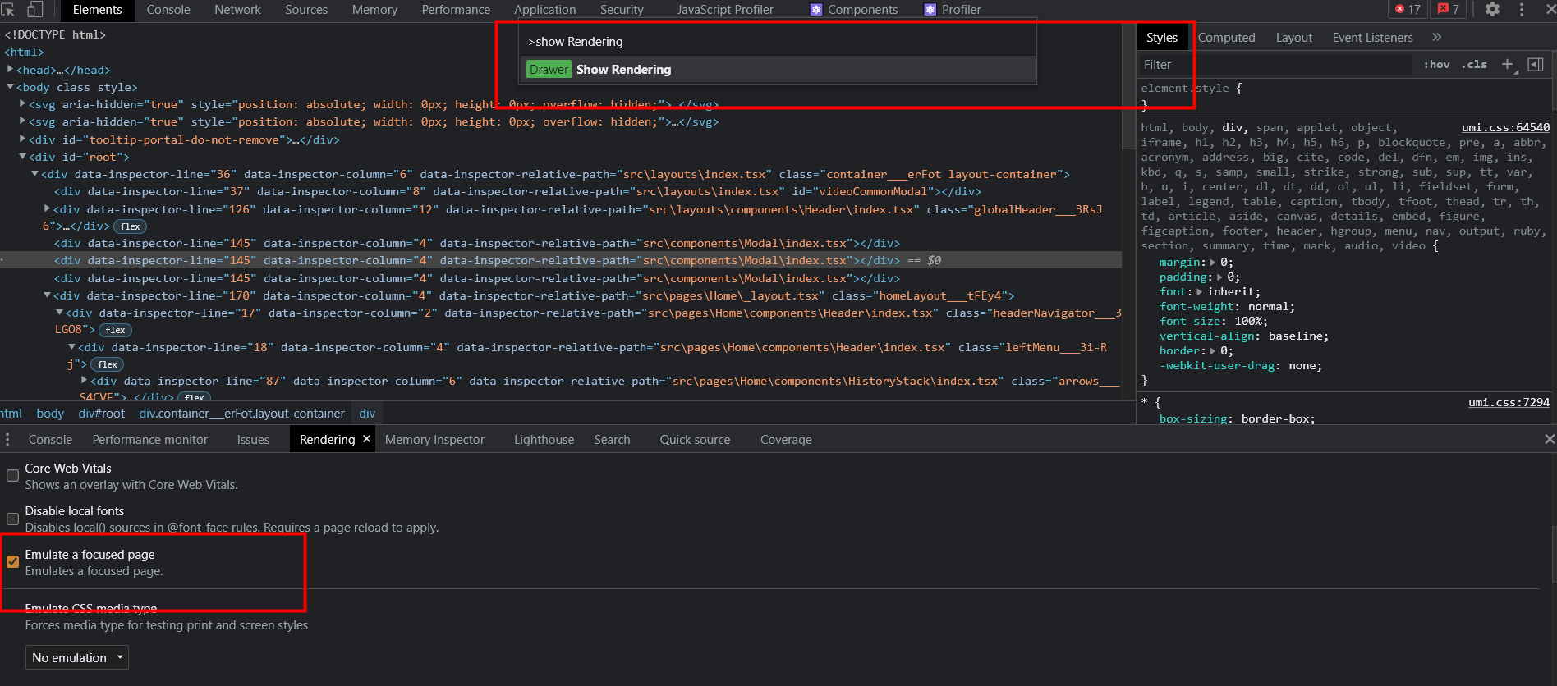Select Show Rendering command result
Viewport: 1557px width, 686px height.
pyautogui.click(x=778, y=70)
